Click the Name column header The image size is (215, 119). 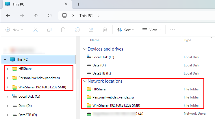95,40
